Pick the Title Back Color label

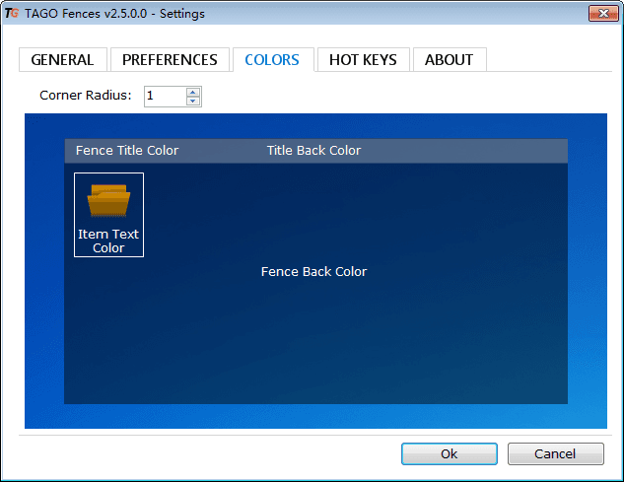313,151
